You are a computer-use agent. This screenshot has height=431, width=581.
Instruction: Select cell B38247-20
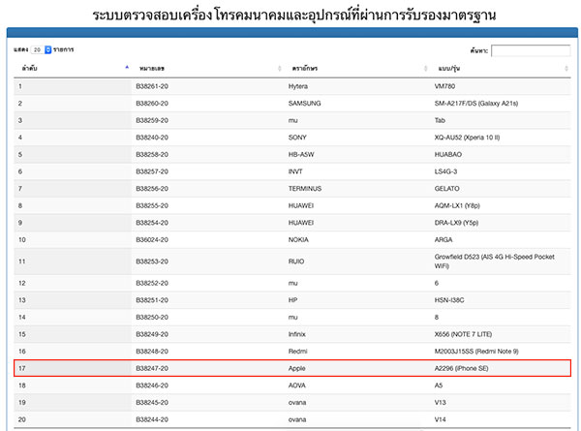[152, 368]
